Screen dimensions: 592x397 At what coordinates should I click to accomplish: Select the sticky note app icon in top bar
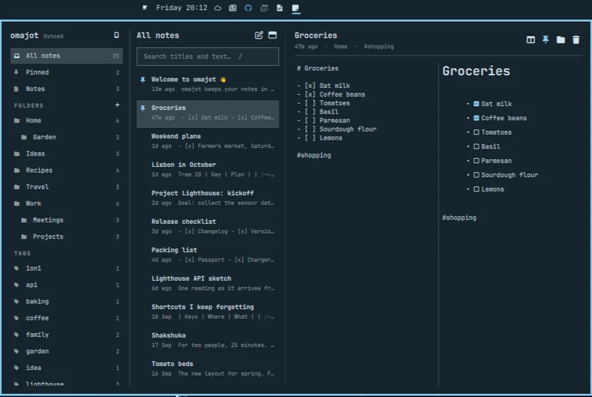[296, 8]
